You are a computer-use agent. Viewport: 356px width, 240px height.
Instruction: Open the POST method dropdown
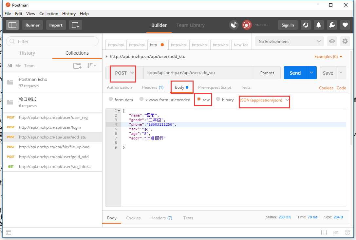coord(124,73)
